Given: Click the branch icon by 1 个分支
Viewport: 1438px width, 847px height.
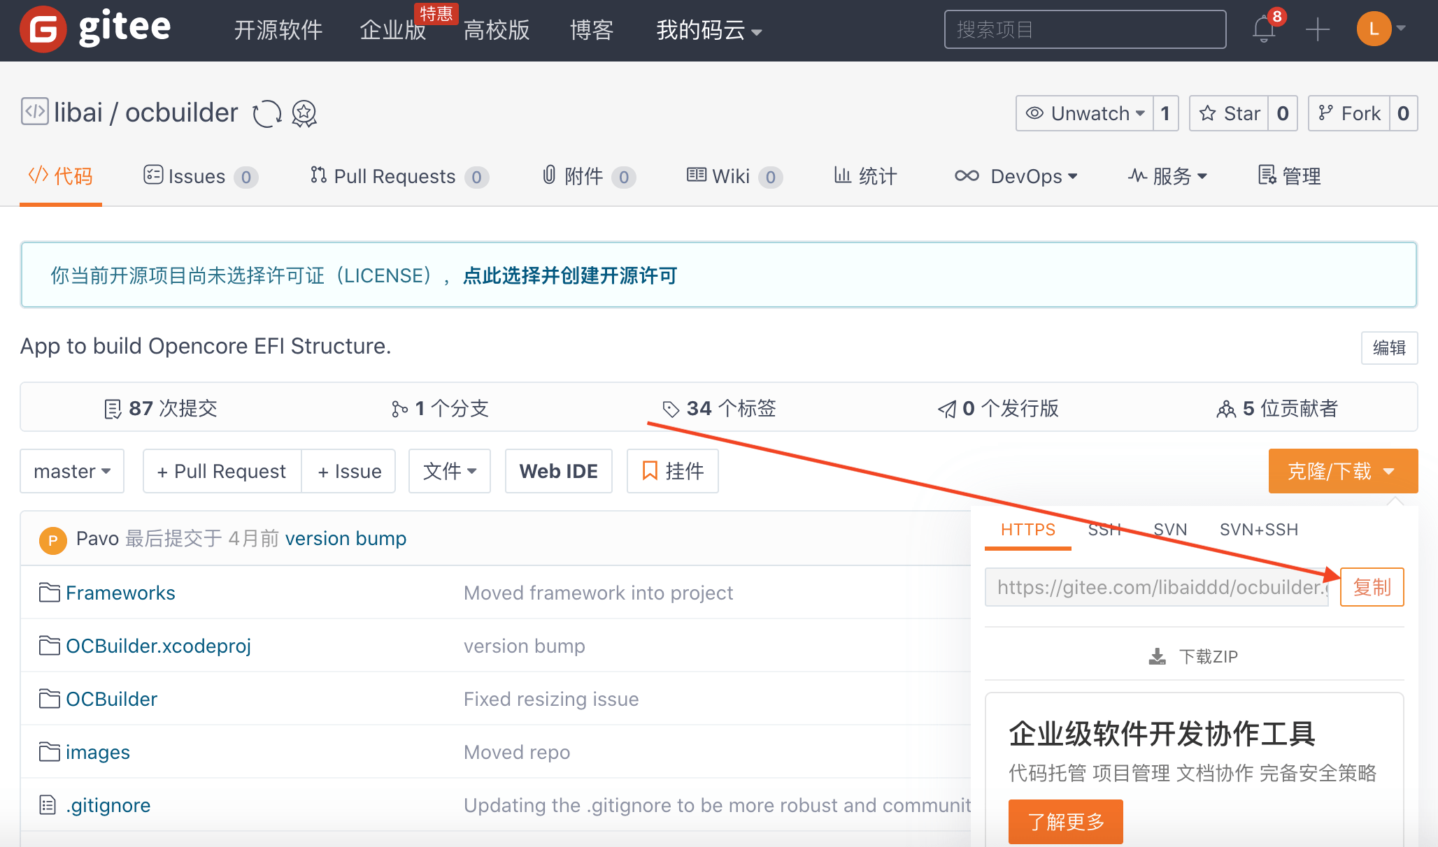Looking at the screenshot, I should (x=399, y=409).
